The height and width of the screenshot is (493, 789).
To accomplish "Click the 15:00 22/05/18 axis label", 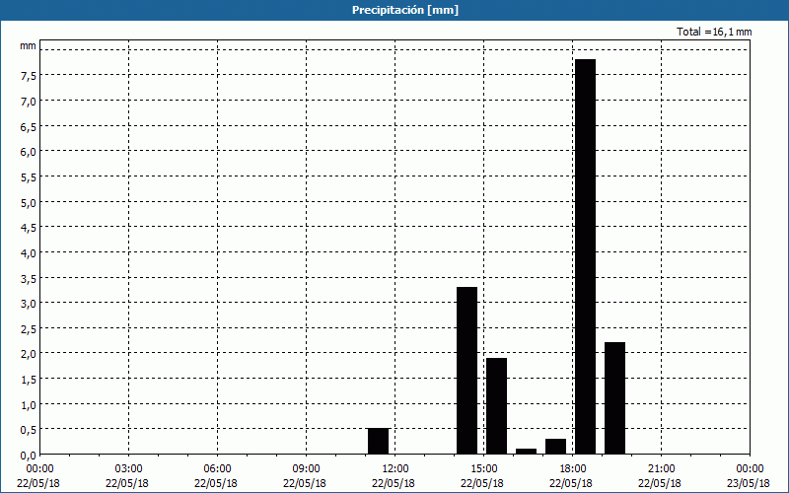I will [483, 476].
